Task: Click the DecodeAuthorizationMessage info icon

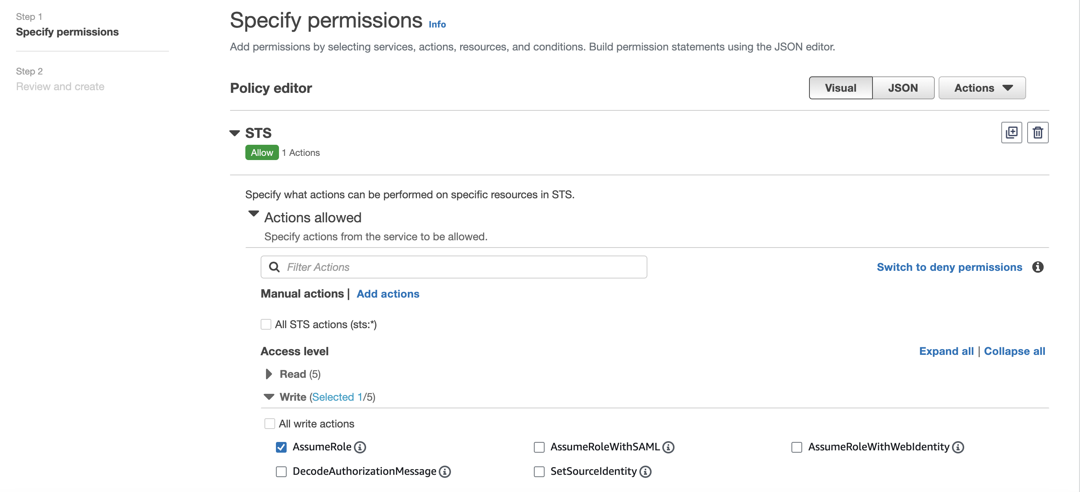Action: (445, 471)
